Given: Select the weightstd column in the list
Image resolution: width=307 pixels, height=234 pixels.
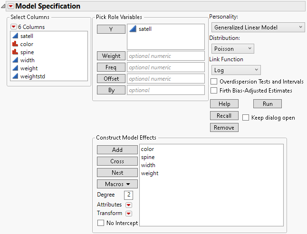Looking at the screenshot, I should pyautogui.click(x=33, y=76).
